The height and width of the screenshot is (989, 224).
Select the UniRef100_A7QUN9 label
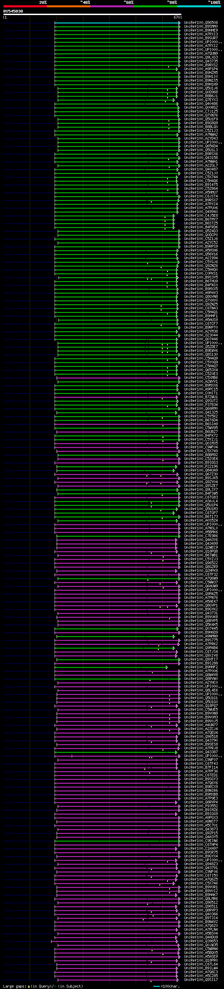point(201,53)
